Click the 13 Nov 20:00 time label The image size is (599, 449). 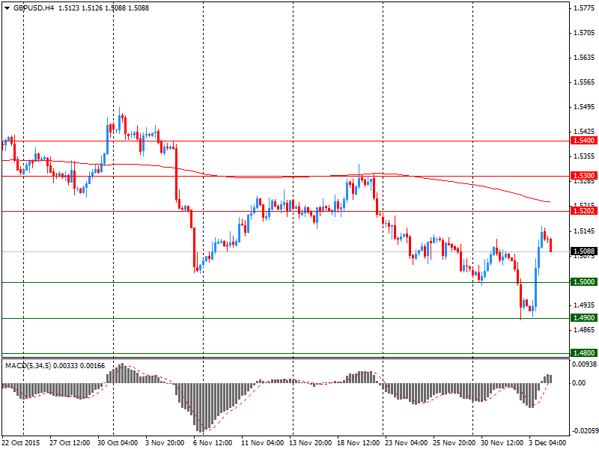(x=310, y=443)
